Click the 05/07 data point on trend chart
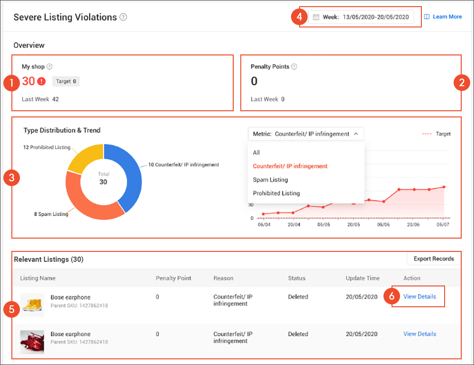The height and width of the screenshot is (365, 474). [x=444, y=187]
